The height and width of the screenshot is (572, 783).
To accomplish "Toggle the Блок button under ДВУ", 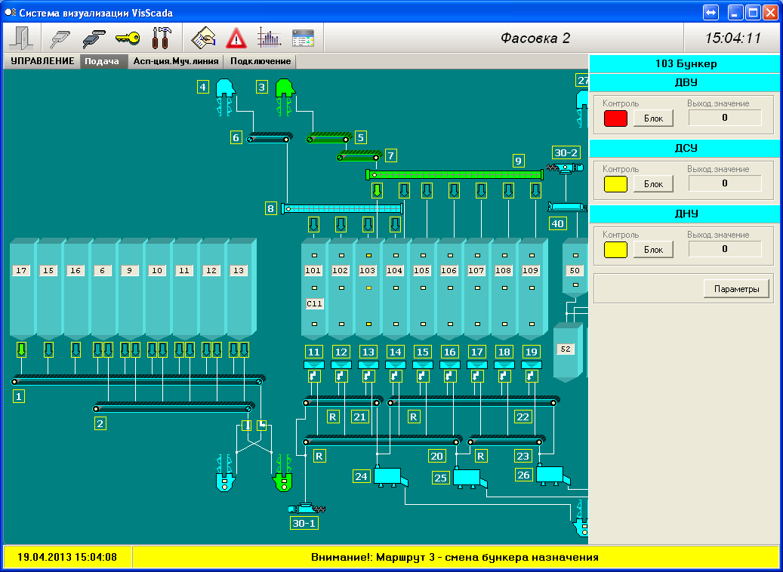I will click(x=653, y=118).
